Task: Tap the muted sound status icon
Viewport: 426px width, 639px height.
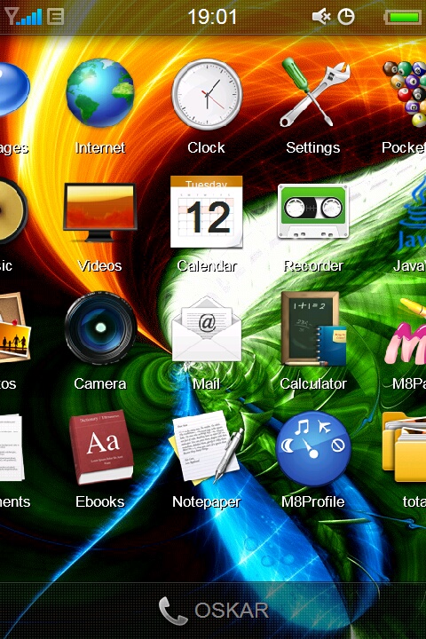Action: click(321, 17)
